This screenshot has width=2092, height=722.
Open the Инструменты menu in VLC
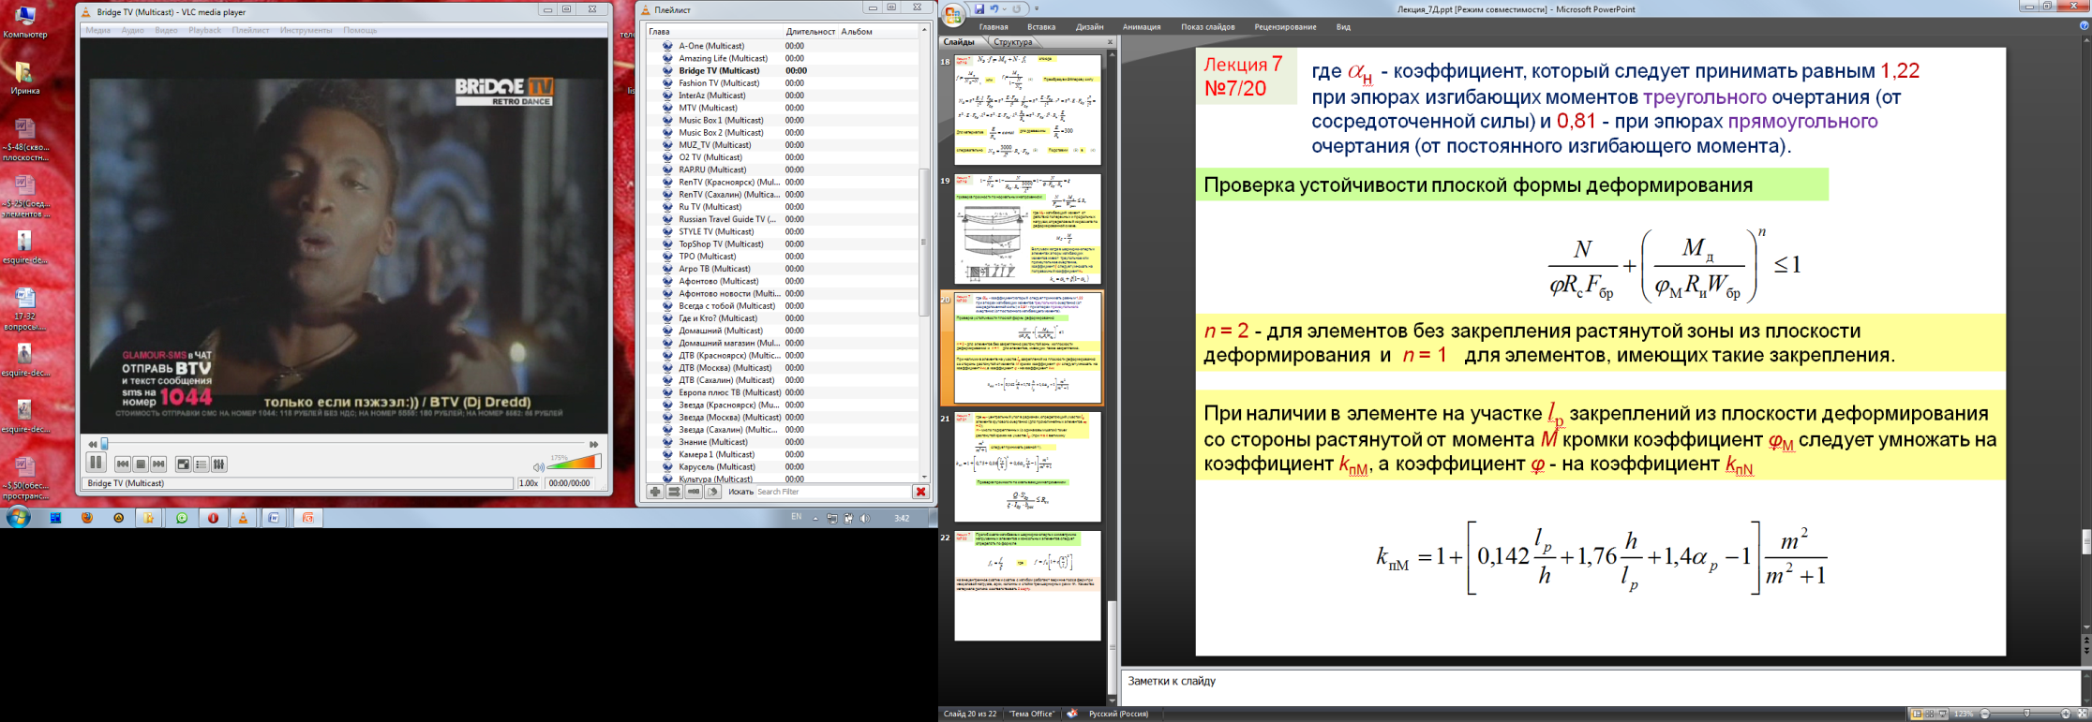click(x=306, y=31)
